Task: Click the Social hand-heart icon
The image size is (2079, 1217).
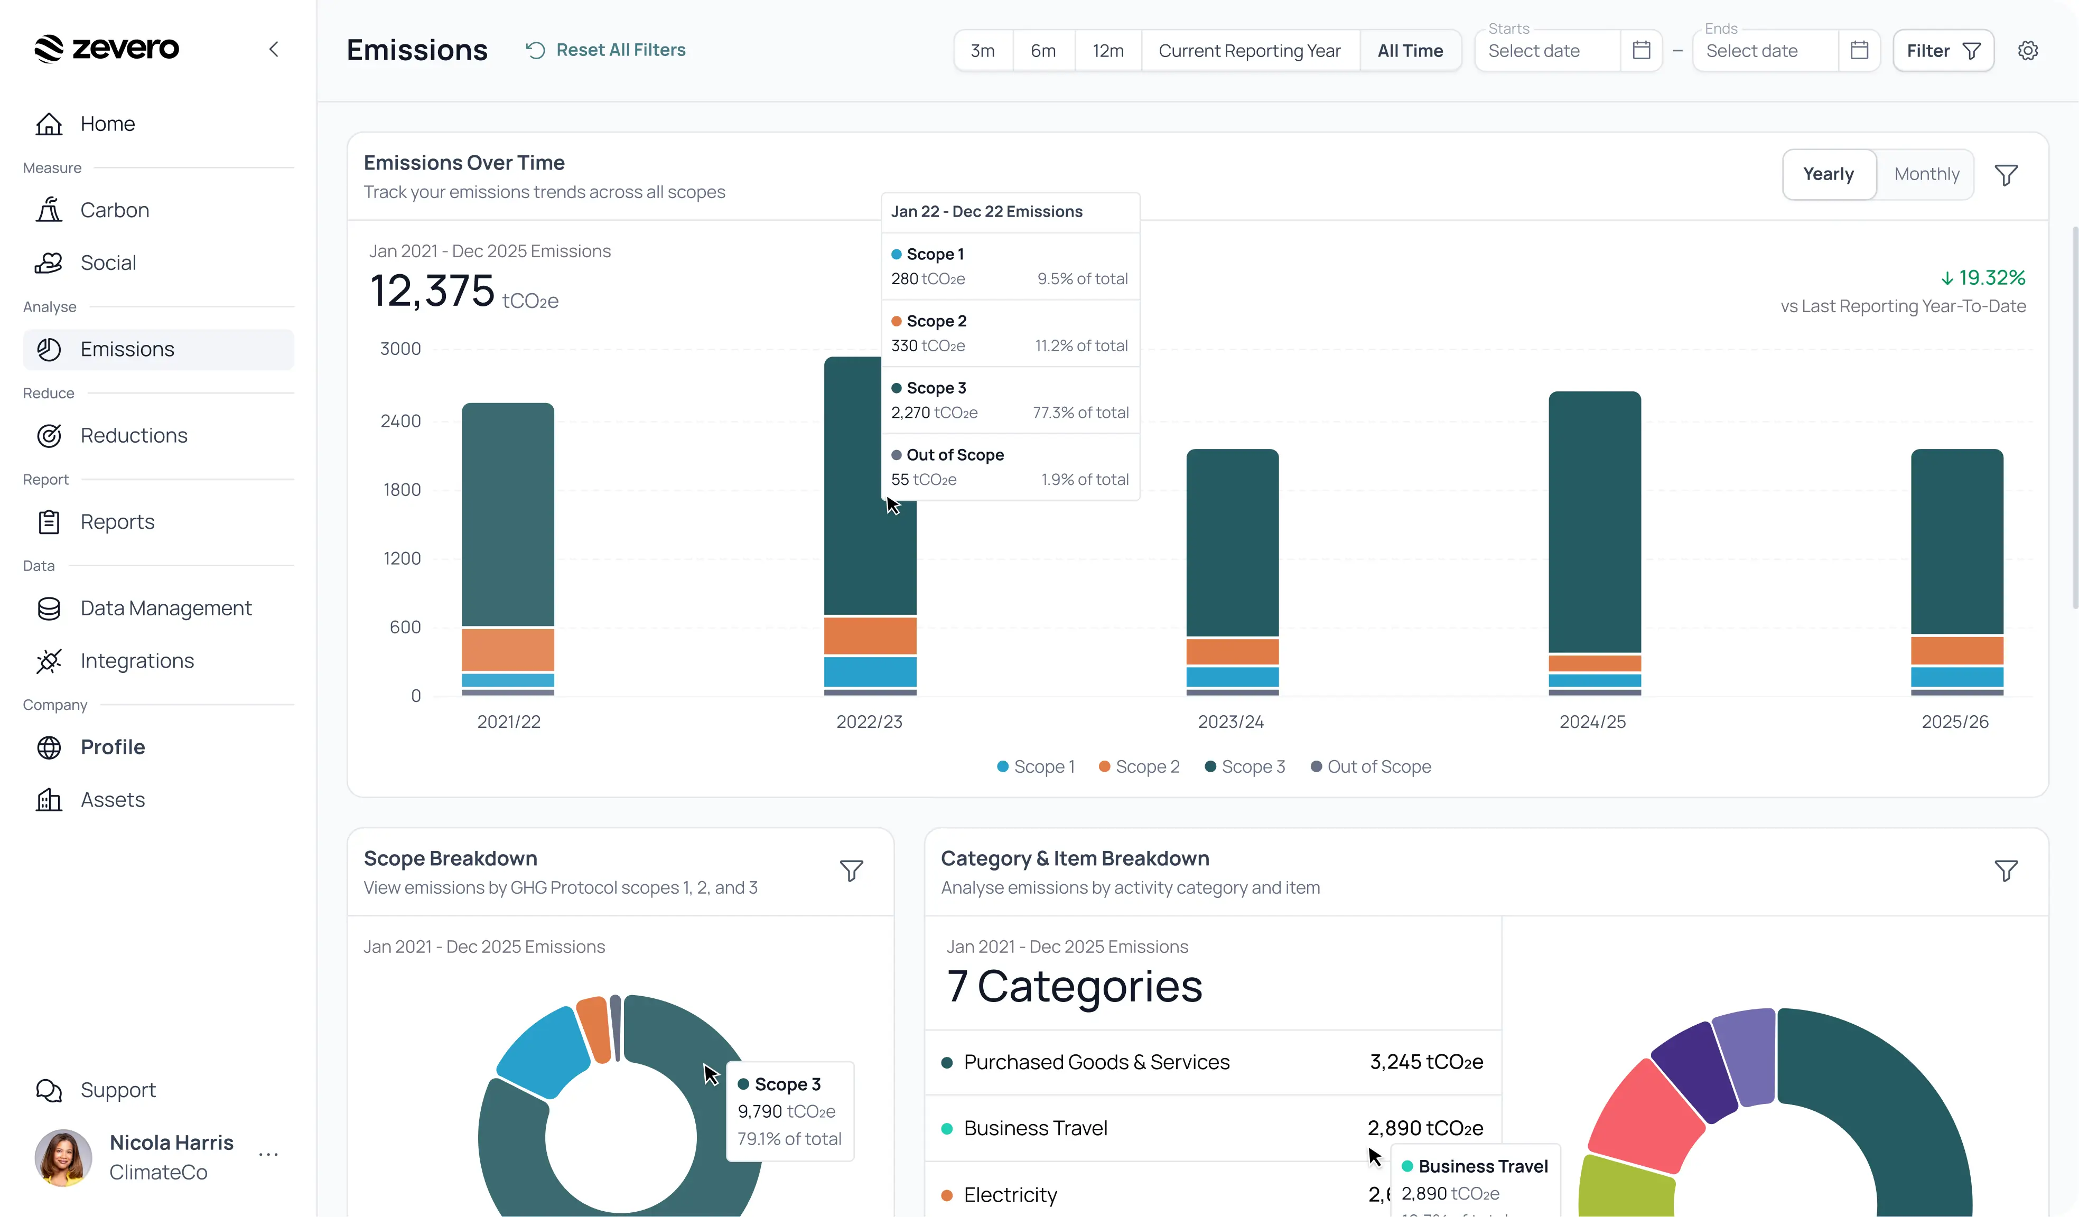Action: [x=49, y=263]
